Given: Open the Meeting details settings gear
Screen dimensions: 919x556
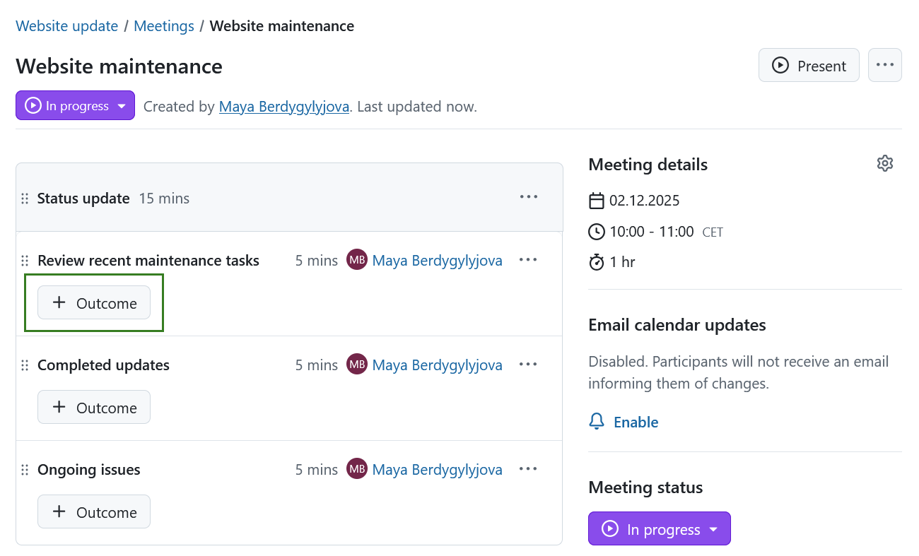Looking at the screenshot, I should pos(885,162).
